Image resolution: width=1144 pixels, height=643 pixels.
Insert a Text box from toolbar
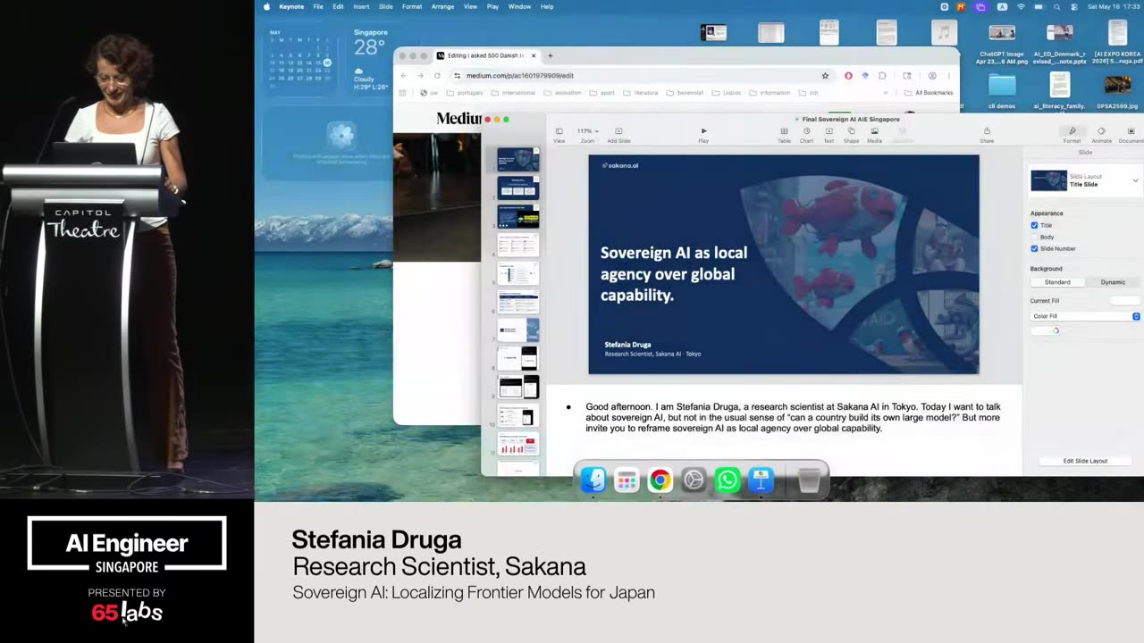point(829,134)
